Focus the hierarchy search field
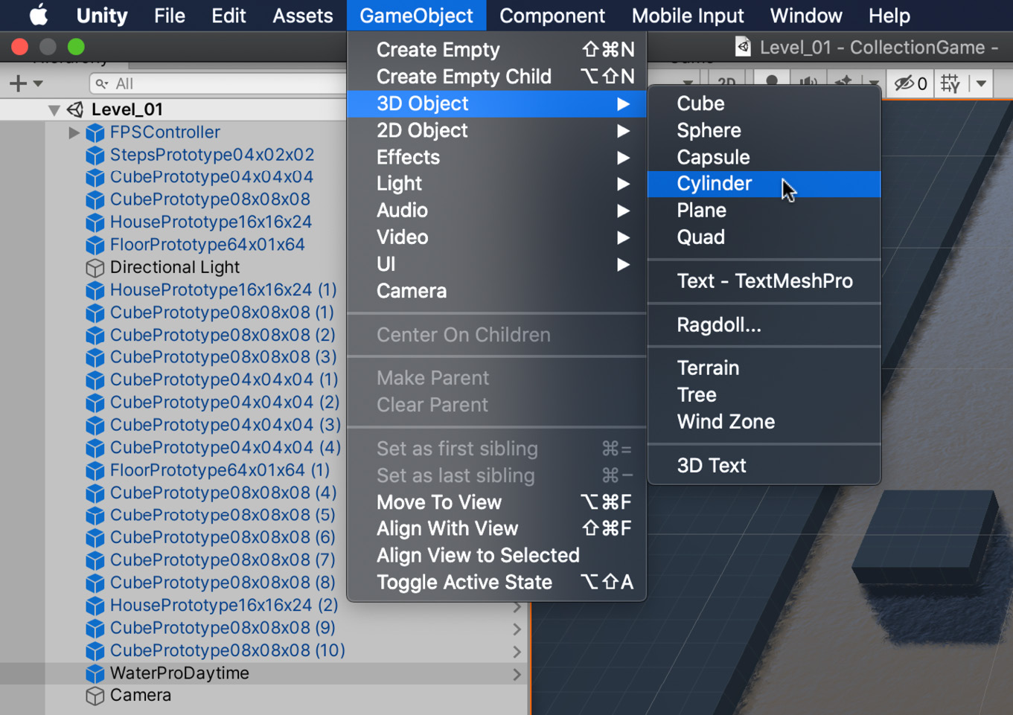This screenshot has width=1013, height=715. point(220,83)
